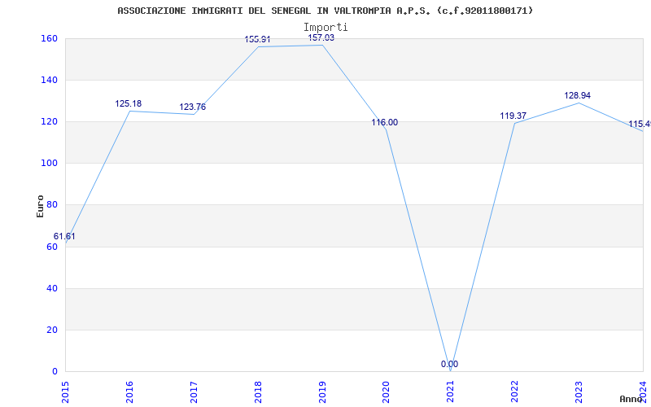651x407 pixels.
Task: Click the 157.03 peak value label
Action: pos(321,37)
